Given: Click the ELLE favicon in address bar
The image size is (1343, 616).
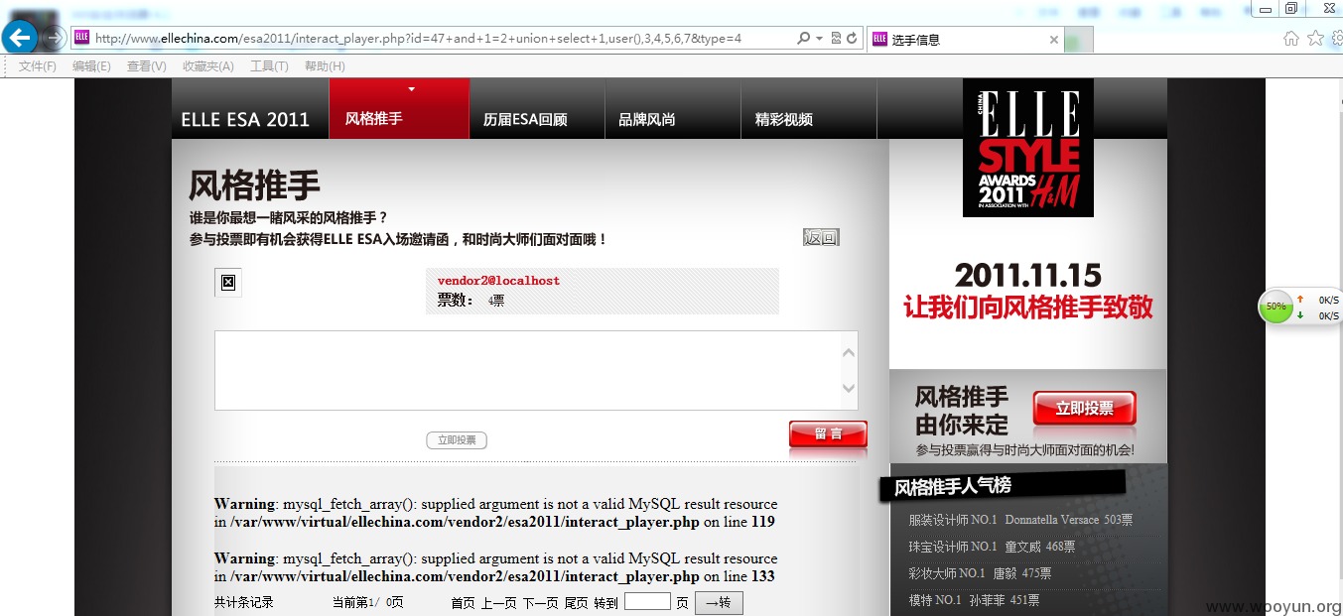Looking at the screenshot, I should (81, 39).
